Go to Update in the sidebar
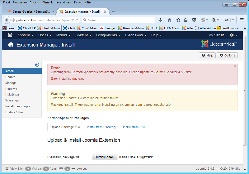 pyautogui.click(x=10, y=77)
